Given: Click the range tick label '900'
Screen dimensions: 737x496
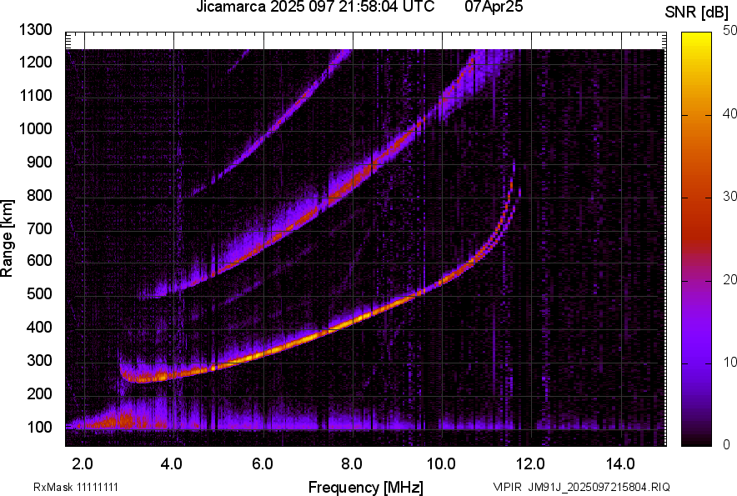Looking at the screenshot, I should pyautogui.click(x=39, y=163).
